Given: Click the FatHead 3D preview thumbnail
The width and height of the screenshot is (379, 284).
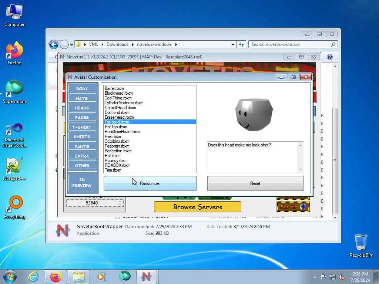Looking at the screenshot, I should click(254, 115).
